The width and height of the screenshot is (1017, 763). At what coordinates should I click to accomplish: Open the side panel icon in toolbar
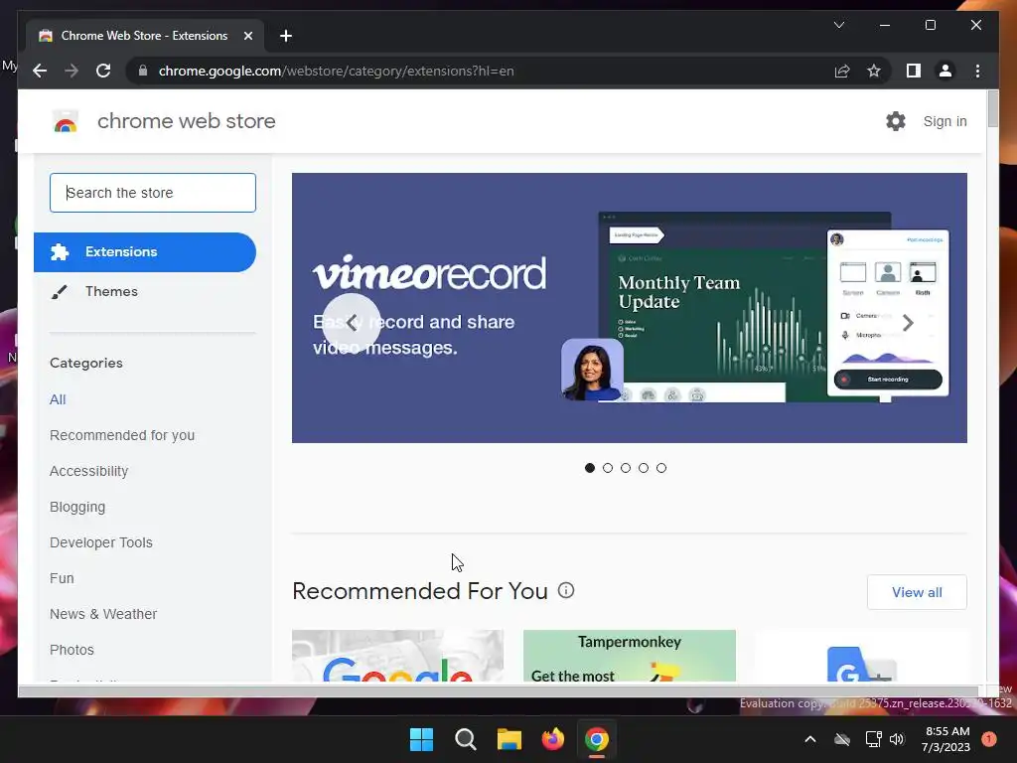point(914,71)
